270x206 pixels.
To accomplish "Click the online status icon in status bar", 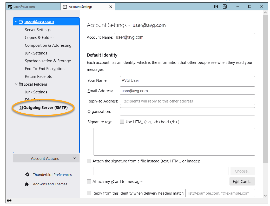I will [10, 201].
